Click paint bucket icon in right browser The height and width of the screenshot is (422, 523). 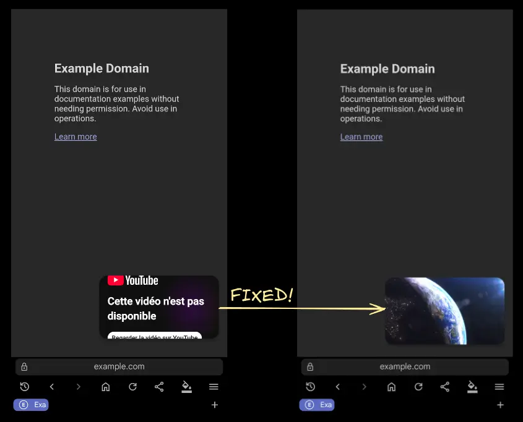pos(472,387)
